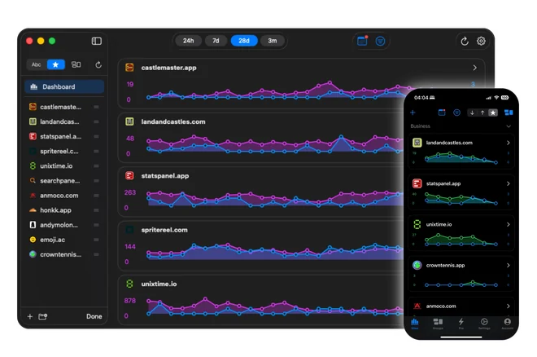Expand castlemaster.app card via its chevron
537x357 pixels.
coord(474,68)
